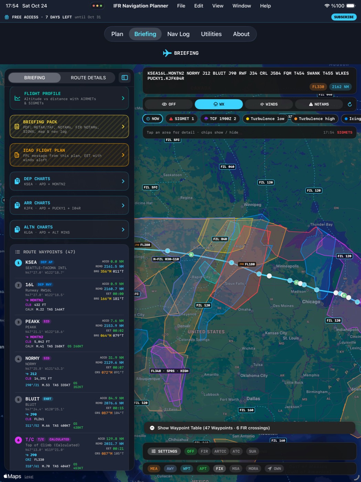Click waypoint number 1 badge for KSEA

click(18, 263)
